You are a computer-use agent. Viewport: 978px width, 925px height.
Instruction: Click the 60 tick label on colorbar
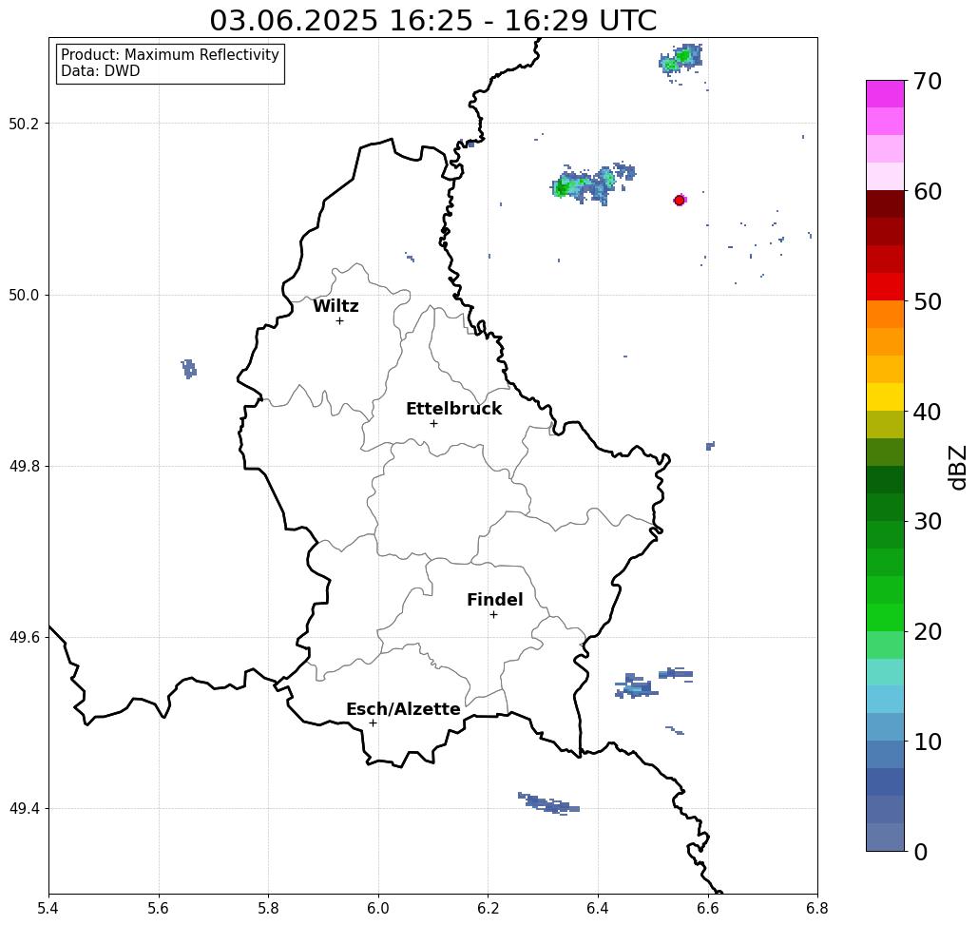point(928,191)
